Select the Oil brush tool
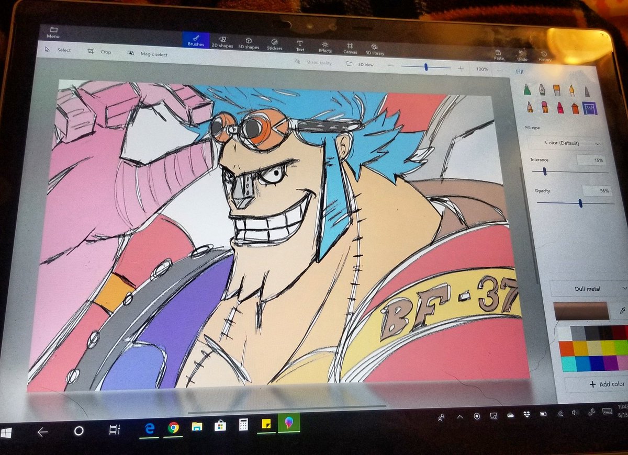This screenshot has width=628, height=455. point(557,90)
